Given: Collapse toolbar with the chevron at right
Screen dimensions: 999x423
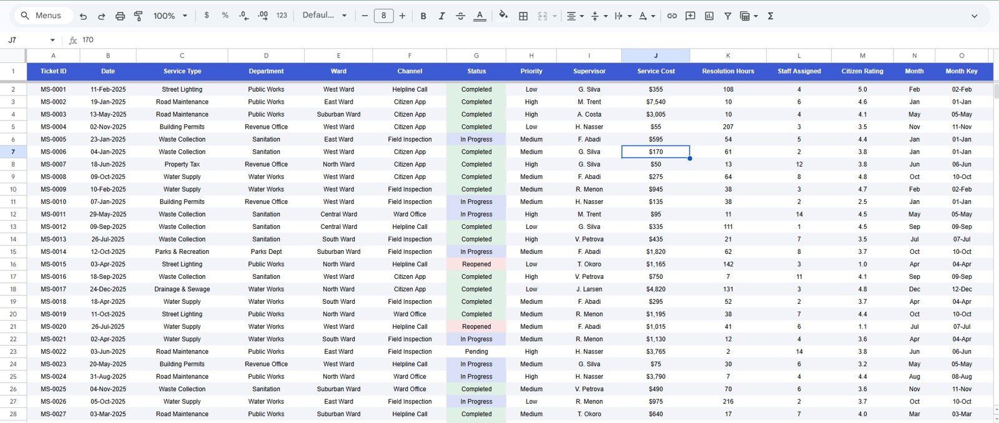Looking at the screenshot, I should click(x=974, y=16).
